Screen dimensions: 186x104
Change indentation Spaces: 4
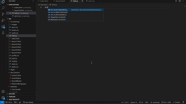point(134,102)
